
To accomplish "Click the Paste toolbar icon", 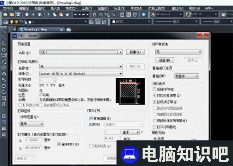I will 61,14.
